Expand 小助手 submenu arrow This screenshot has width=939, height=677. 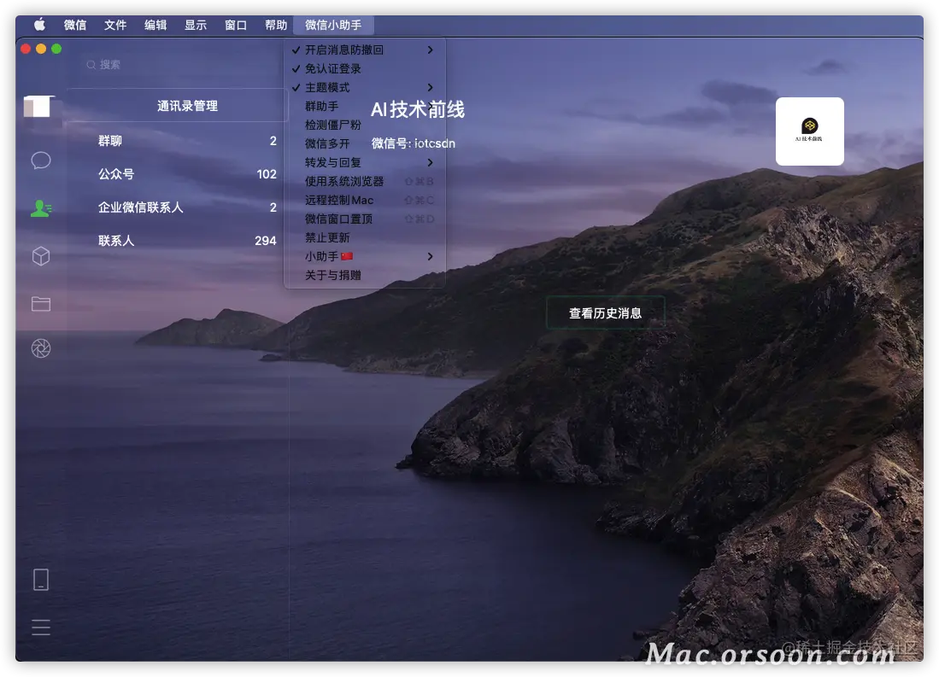430,256
